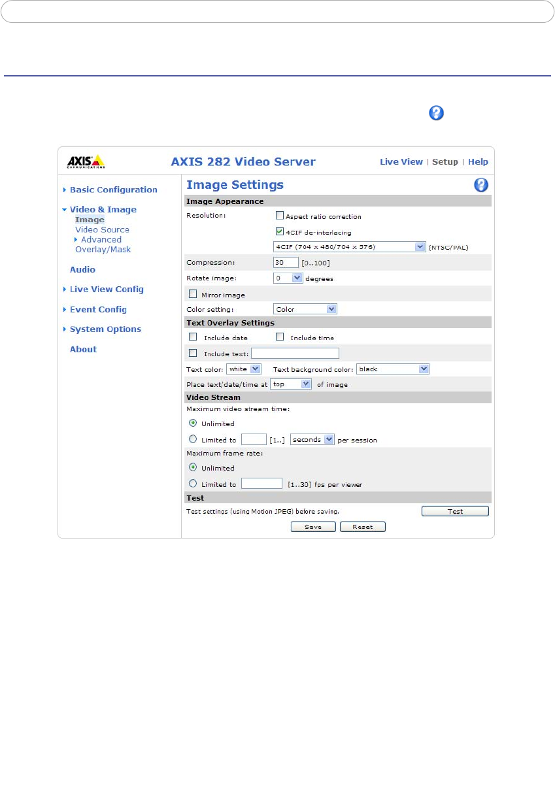Open the Text background color dropdown
The image size is (555, 798).
(392, 369)
